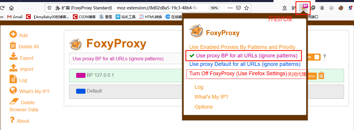Click the blue color swatch for Default proxy
This screenshot has height=130, width=354.
click(x=81, y=91)
